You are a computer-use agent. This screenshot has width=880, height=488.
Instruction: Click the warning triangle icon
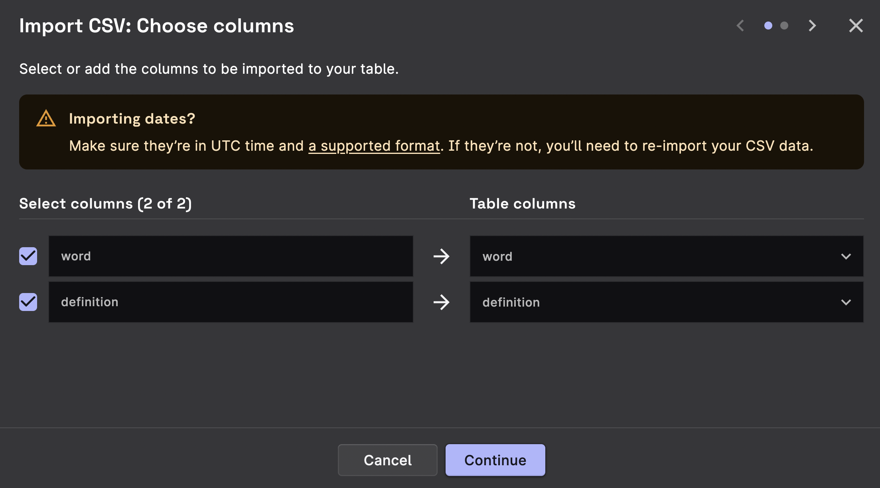[x=46, y=118]
